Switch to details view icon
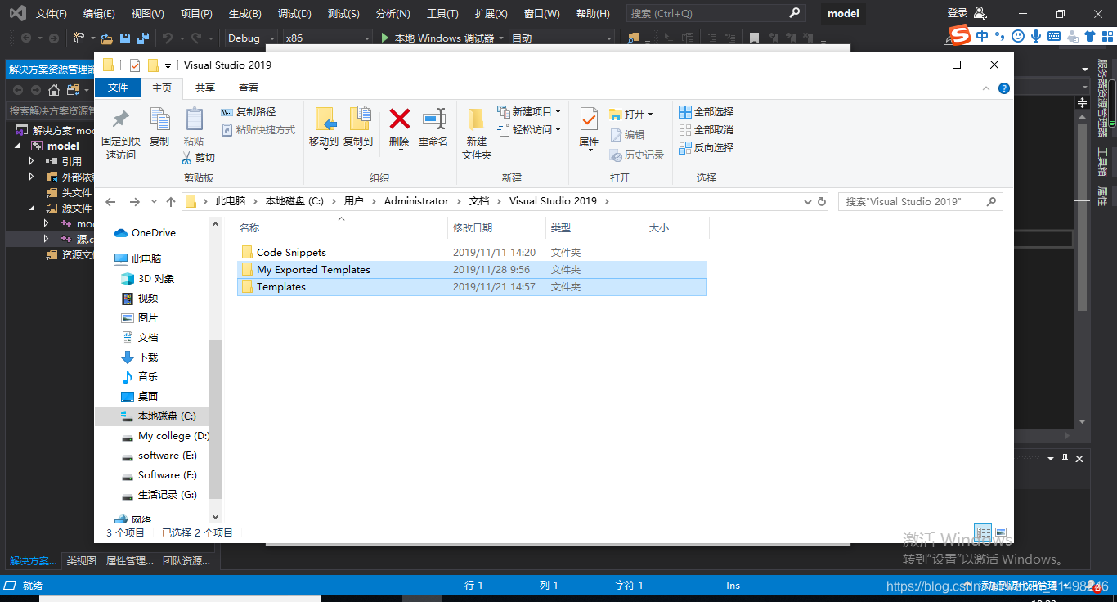This screenshot has width=1117, height=602. click(983, 532)
